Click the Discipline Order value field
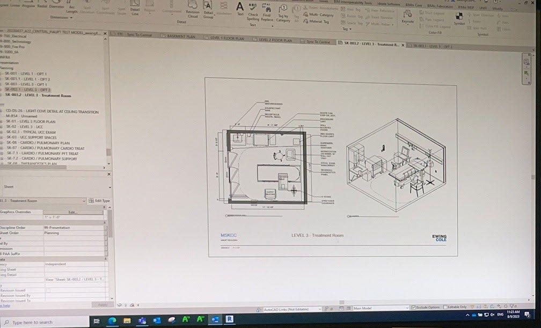The image size is (541, 328). tap(74, 228)
